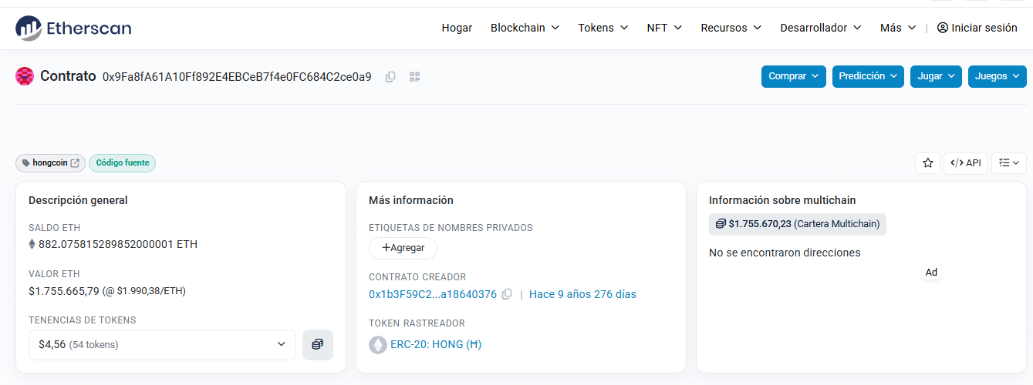Viewport: 1033px width, 385px height.
Task: Click the Ad label
Action: pyautogui.click(x=931, y=273)
